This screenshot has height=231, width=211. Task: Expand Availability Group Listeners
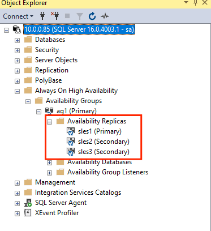49,173
